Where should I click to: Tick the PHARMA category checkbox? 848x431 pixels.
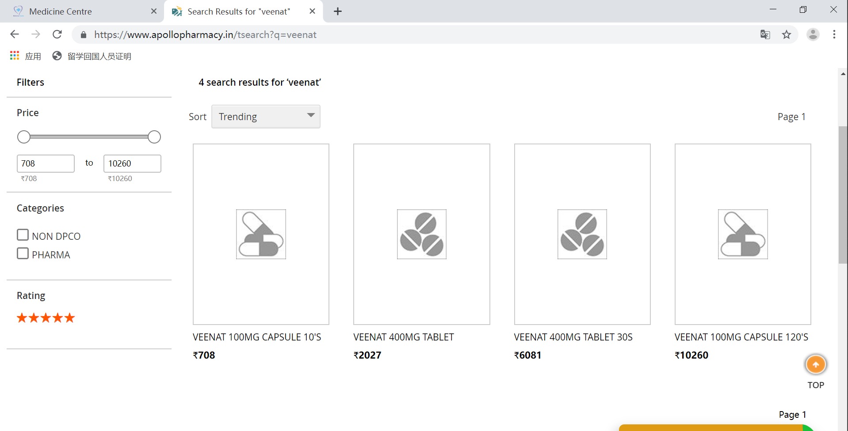23,253
